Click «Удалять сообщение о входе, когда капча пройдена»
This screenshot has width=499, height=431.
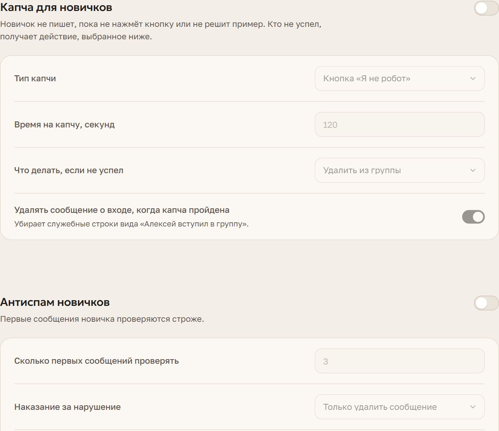(122, 210)
